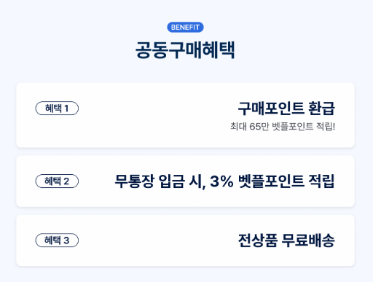Click the word 구매포인트 in benefit one
The width and height of the screenshot is (373, 282).
point(271,109)
